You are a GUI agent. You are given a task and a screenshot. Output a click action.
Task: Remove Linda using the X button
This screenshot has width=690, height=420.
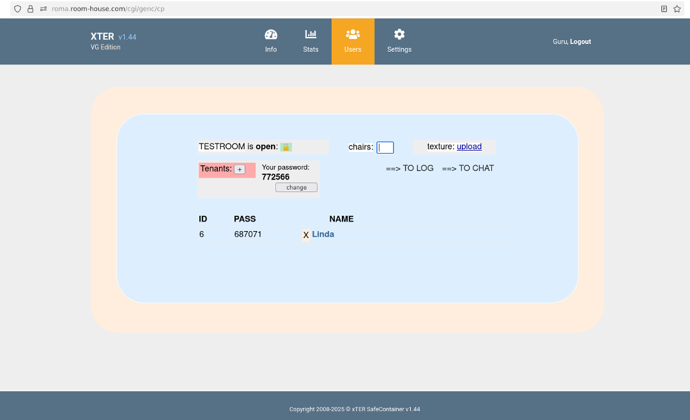click(x=306, y=235)
